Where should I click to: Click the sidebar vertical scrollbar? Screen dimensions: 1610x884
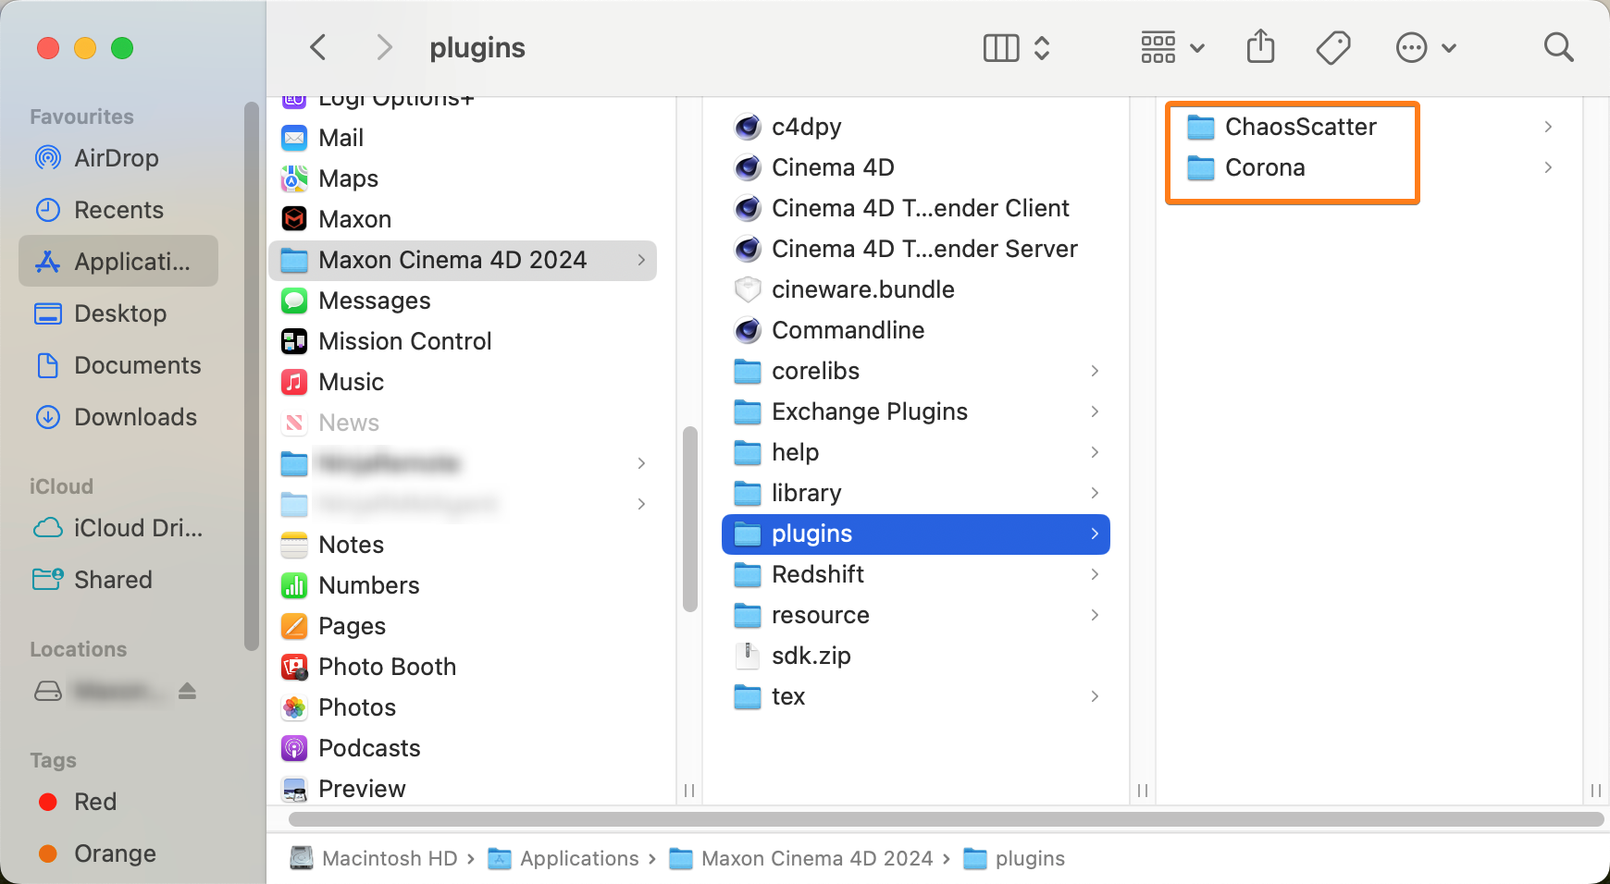(x=251, y=376)
